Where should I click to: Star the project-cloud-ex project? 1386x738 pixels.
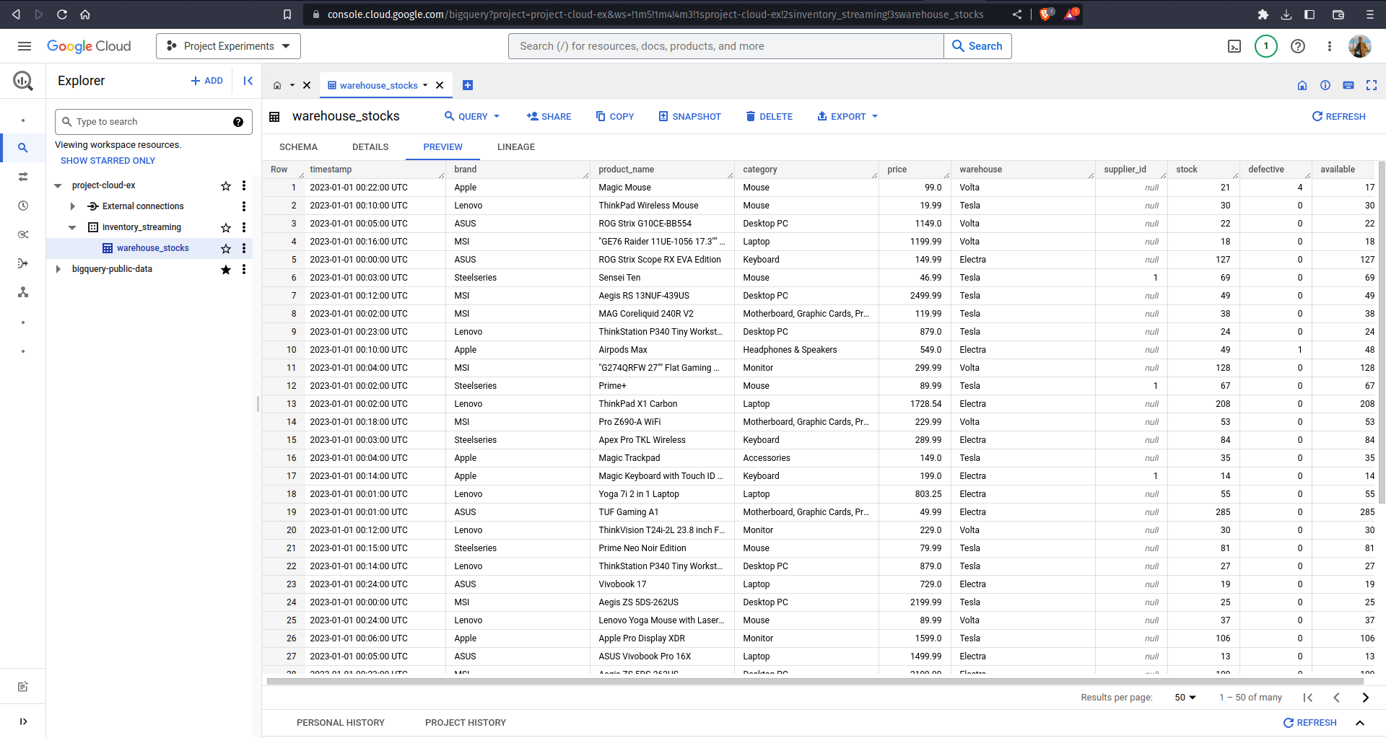coord(226,185)
